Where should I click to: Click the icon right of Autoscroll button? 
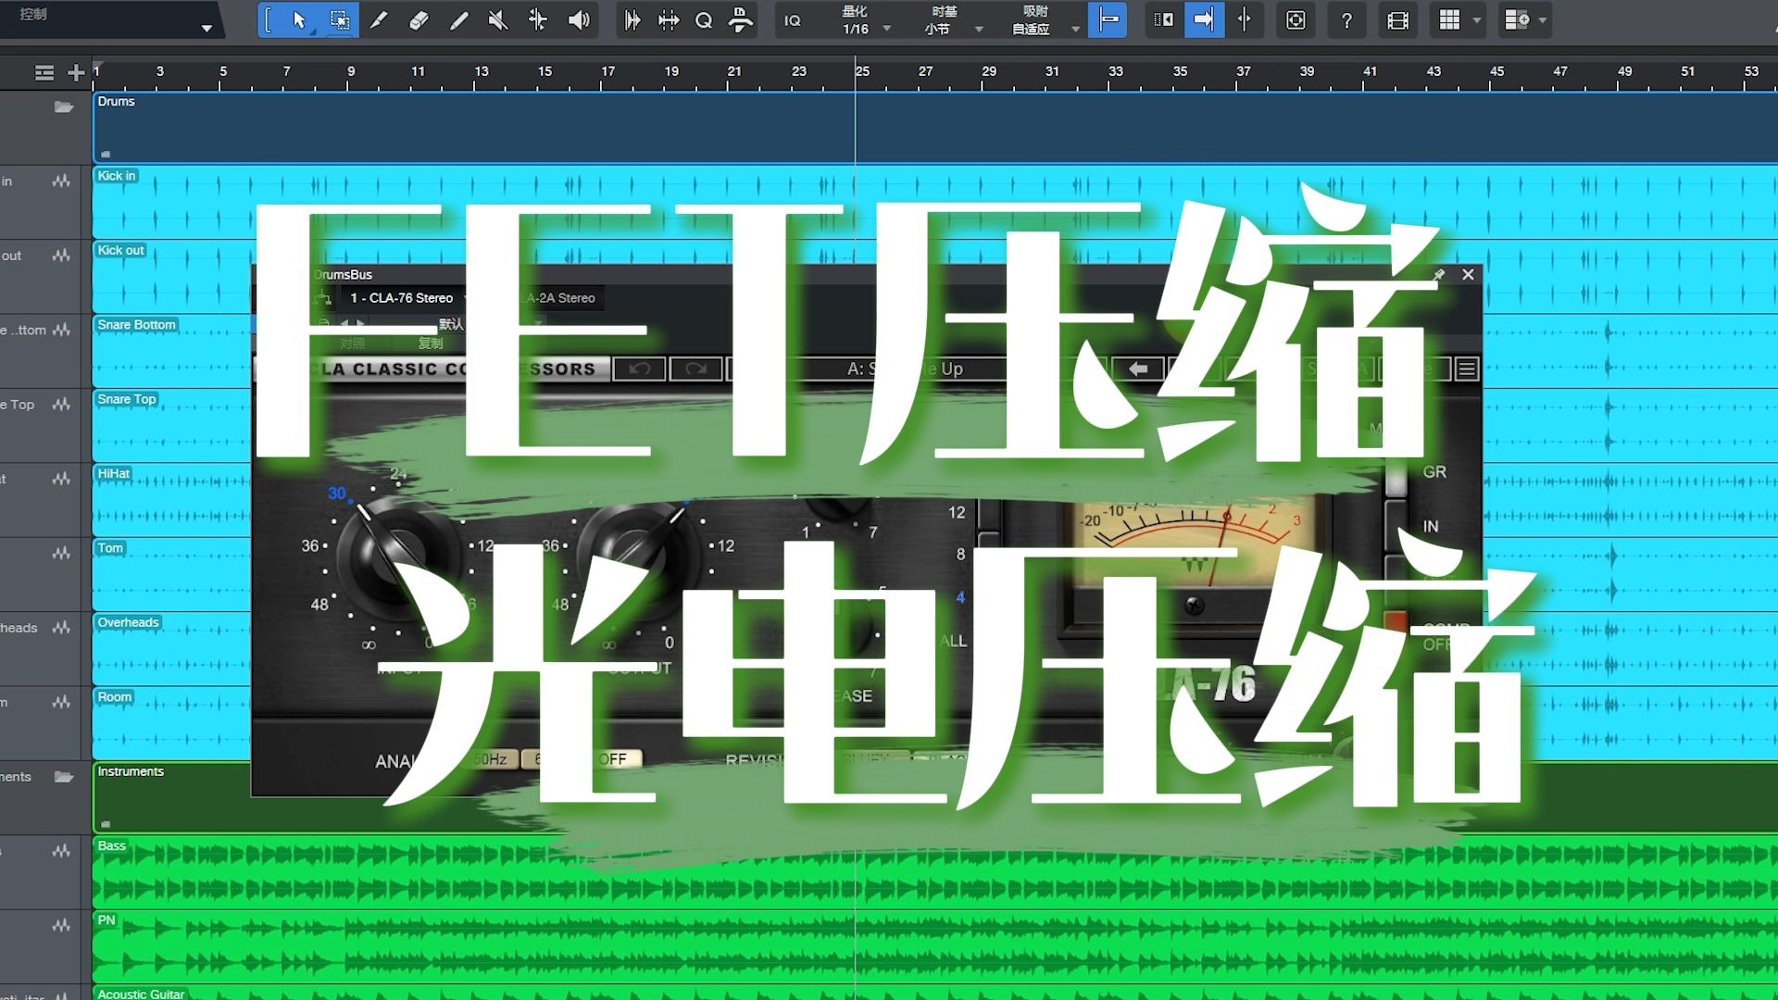1244,20
